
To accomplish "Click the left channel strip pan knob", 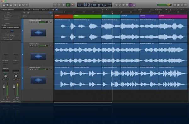I will 5,76.
